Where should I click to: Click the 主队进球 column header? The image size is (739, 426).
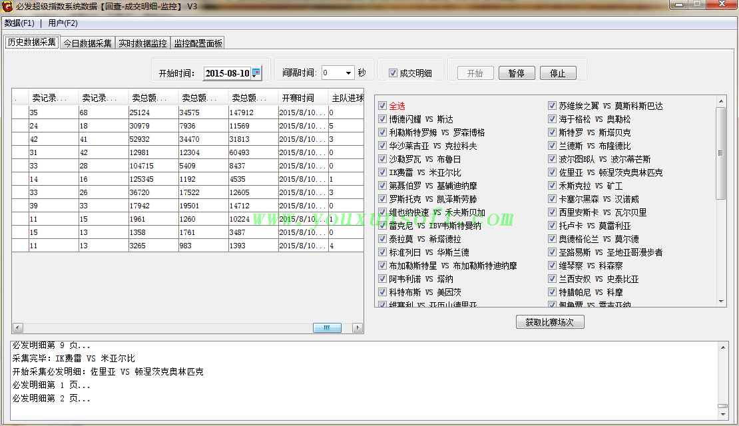pos(346,98)
